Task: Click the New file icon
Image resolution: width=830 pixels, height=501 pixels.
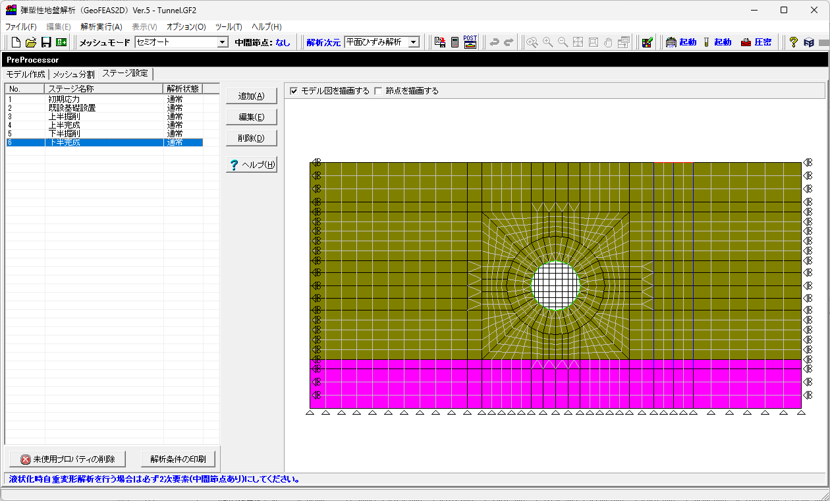Action: (16, 42)
